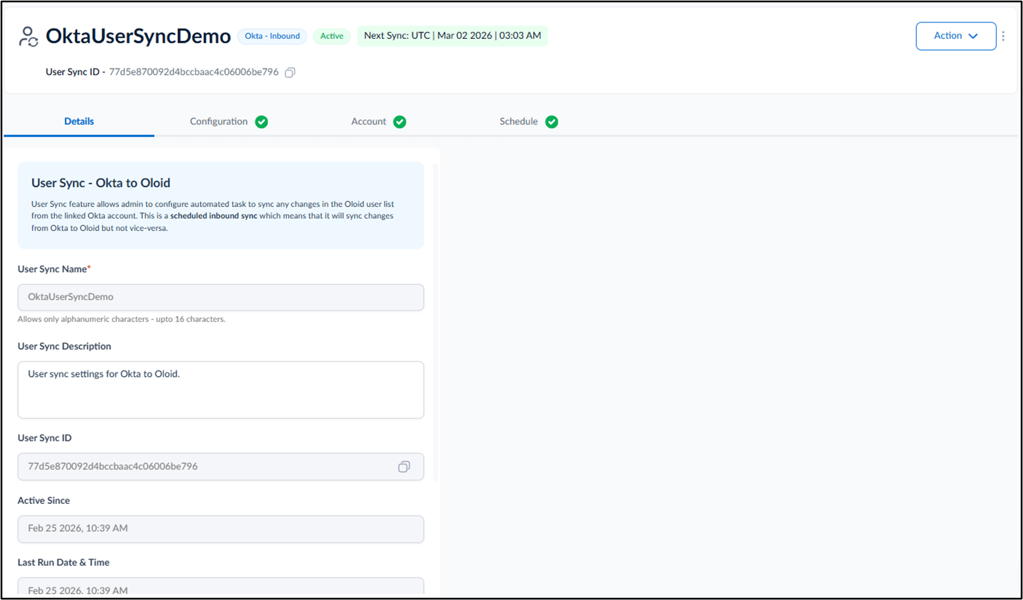This screenshot has width=1023, height=600.
Task: Click the green checkmark beside Schedule
Action: coord(552,122)
